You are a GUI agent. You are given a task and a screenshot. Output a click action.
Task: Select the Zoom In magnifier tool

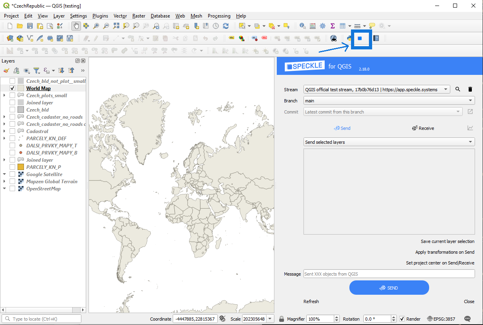96,26
